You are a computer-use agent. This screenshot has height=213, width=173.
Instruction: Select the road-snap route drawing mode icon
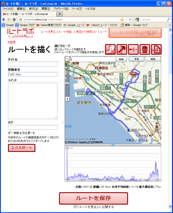(x=110, y=49)
